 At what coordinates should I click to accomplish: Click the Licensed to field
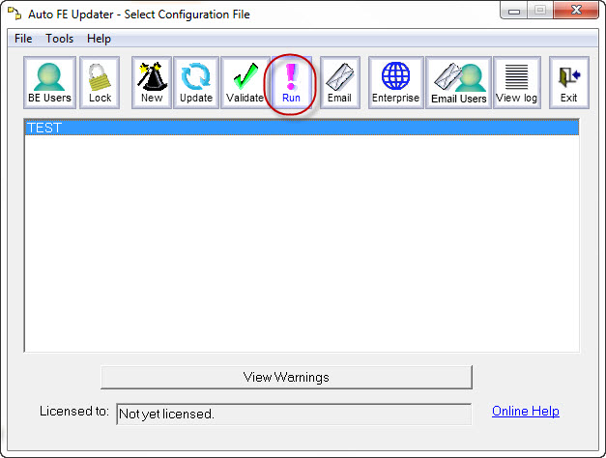294,414
